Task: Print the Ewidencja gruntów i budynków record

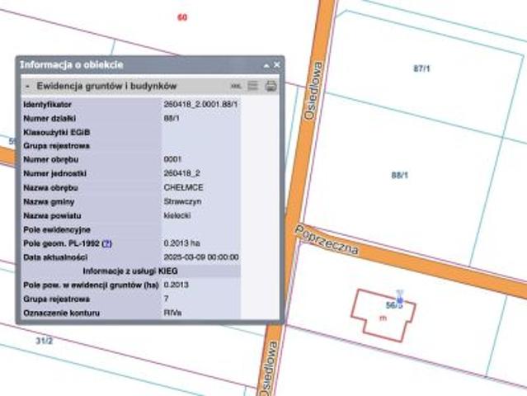Action: tap(271, 86)
